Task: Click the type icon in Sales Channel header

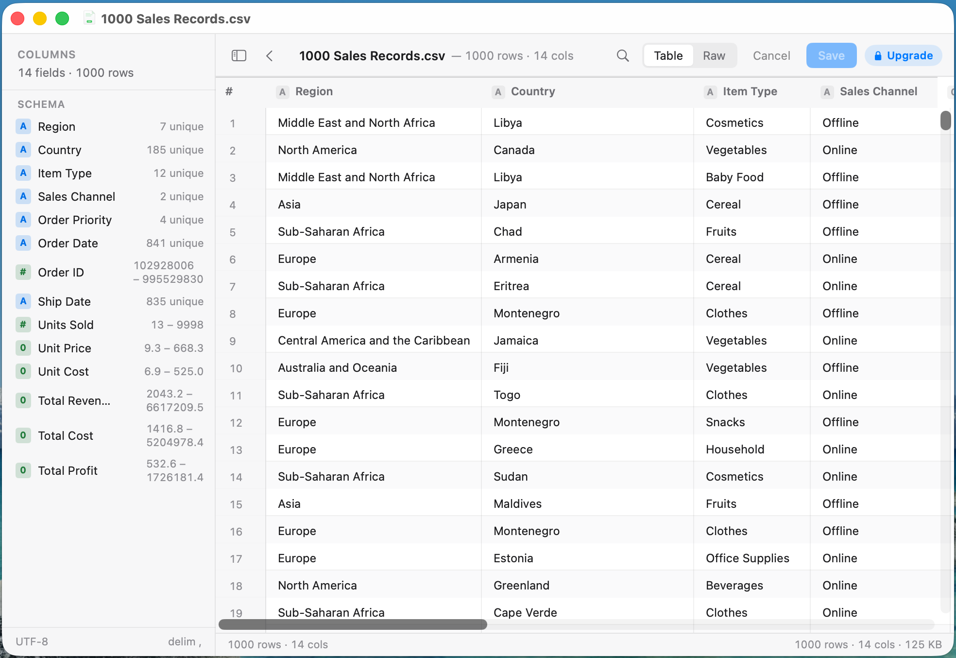Action: (x=827, y=92)
